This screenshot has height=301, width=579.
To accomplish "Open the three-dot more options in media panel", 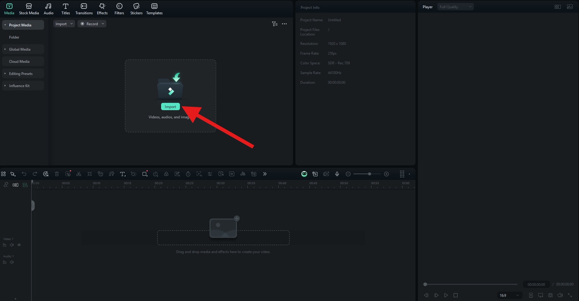I will pos(284,24).
